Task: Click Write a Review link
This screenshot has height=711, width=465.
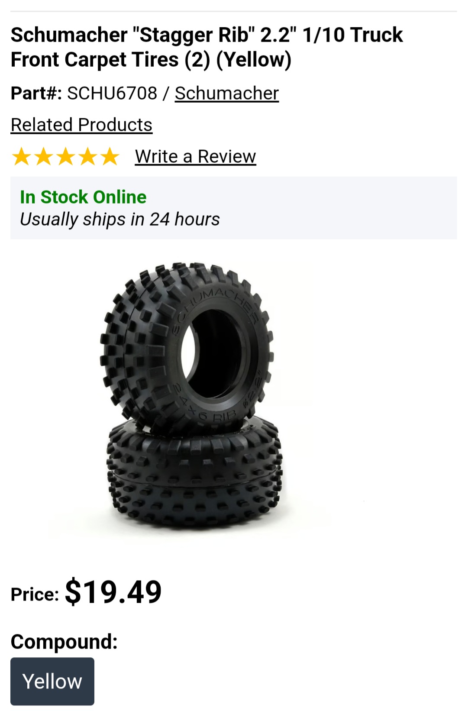Action: coord(195,156)
